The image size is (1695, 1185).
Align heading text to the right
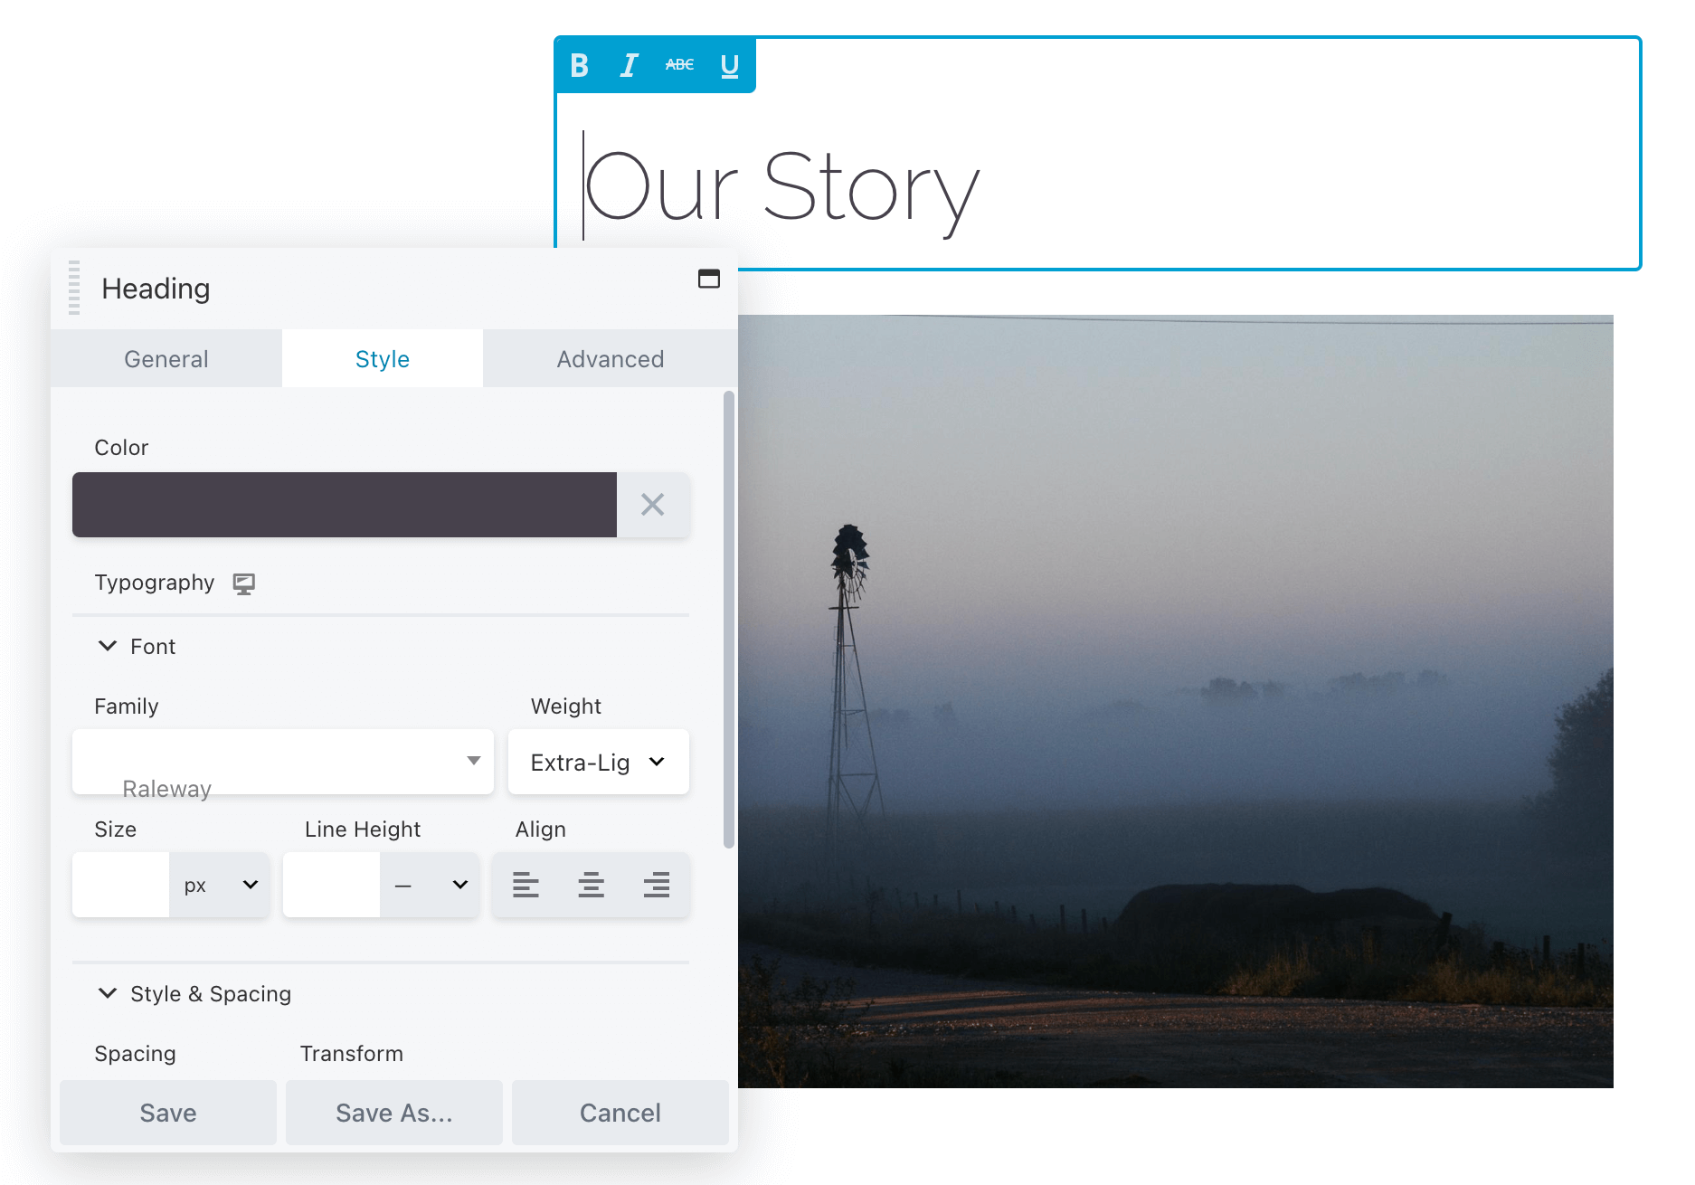656,885
